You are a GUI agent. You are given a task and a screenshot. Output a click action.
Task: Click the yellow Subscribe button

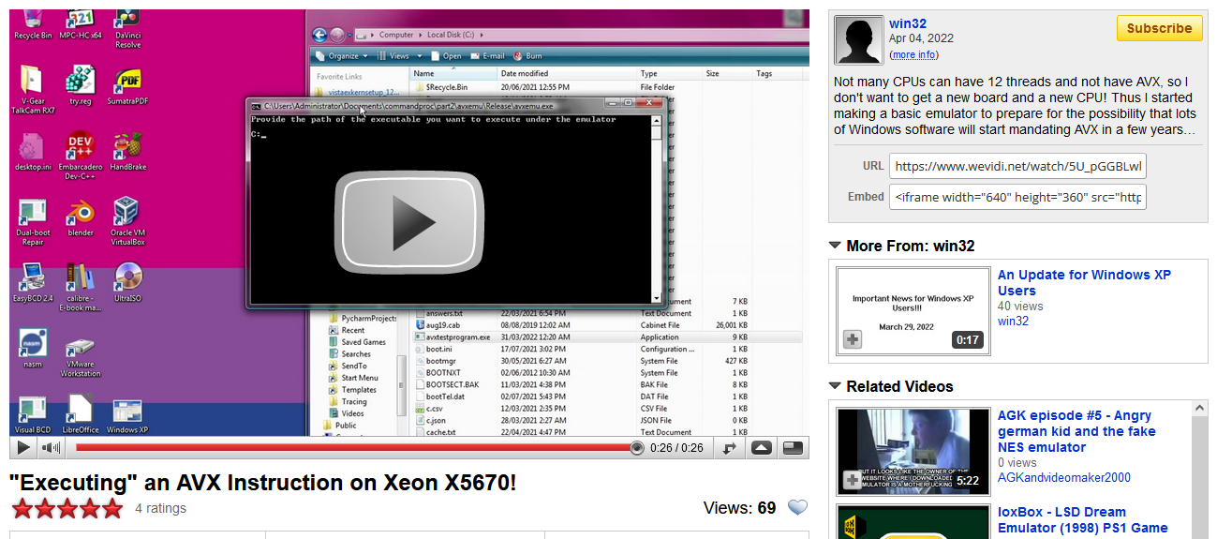pyautogui.click(x=1159, y=28)
